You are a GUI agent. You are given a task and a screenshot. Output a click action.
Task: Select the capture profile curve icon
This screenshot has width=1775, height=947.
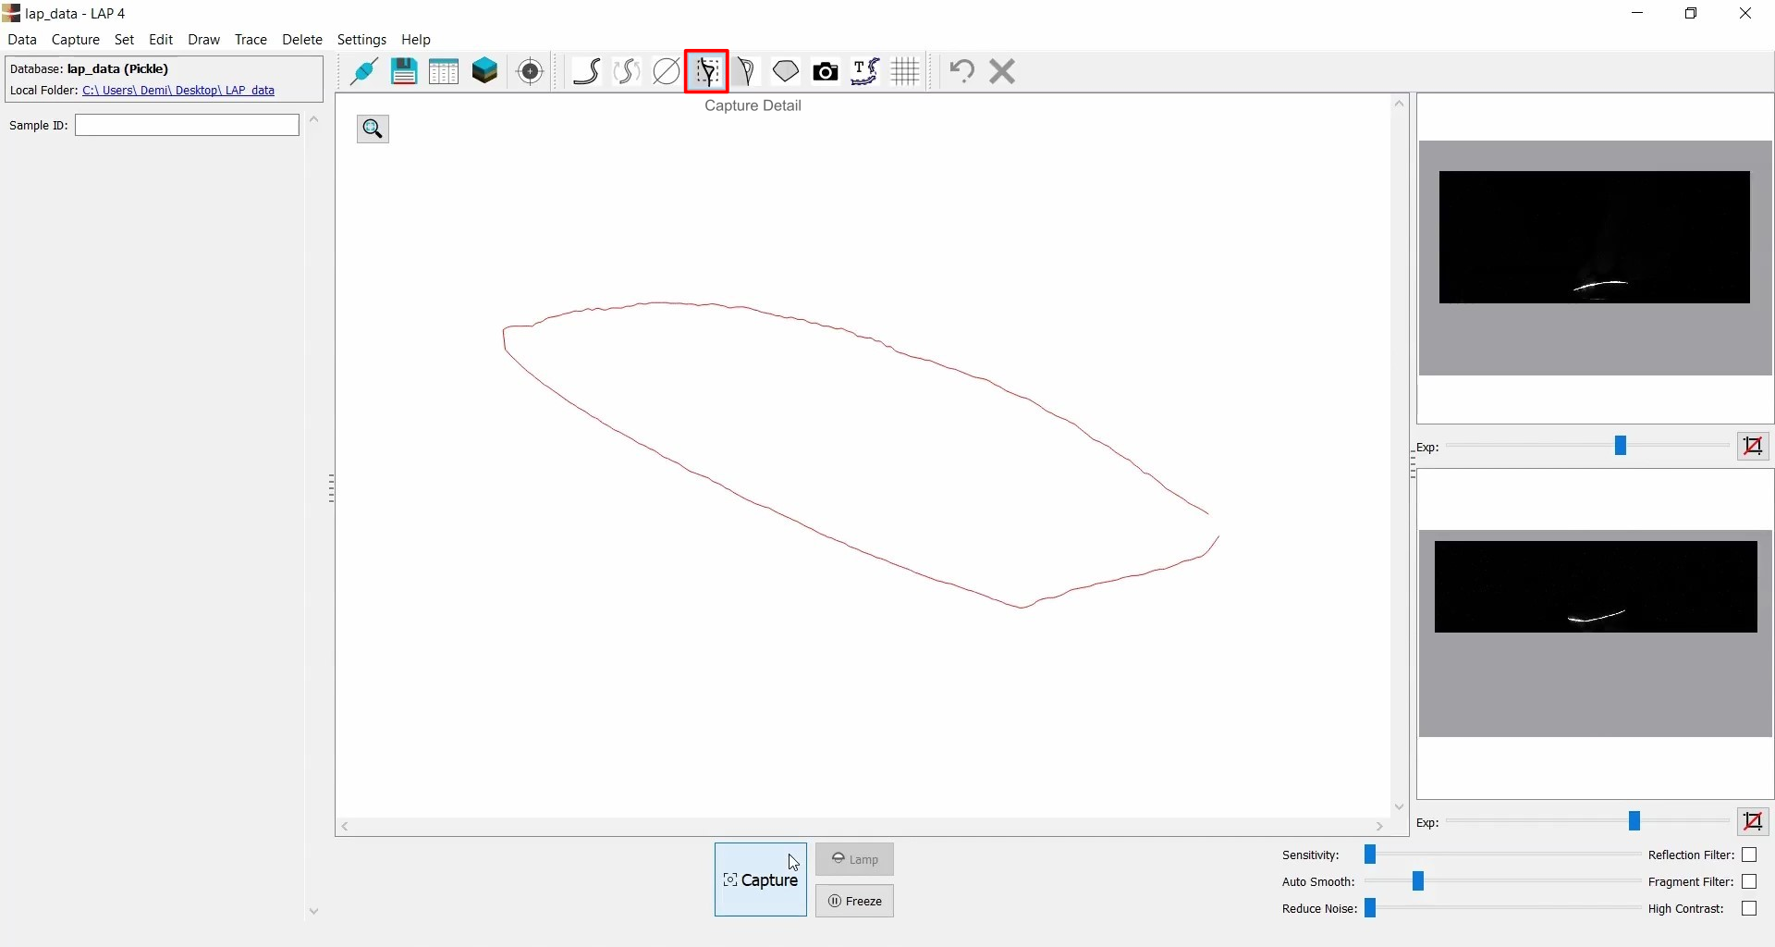pos(587,71)
